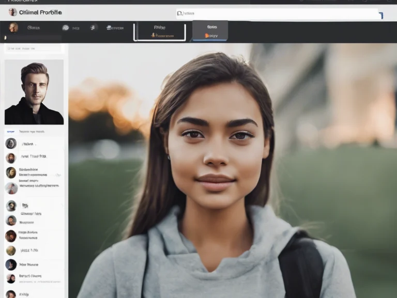Click the blue label above the contact list
The height and width of the screenshot is (298, 397).
pos(10,132)
